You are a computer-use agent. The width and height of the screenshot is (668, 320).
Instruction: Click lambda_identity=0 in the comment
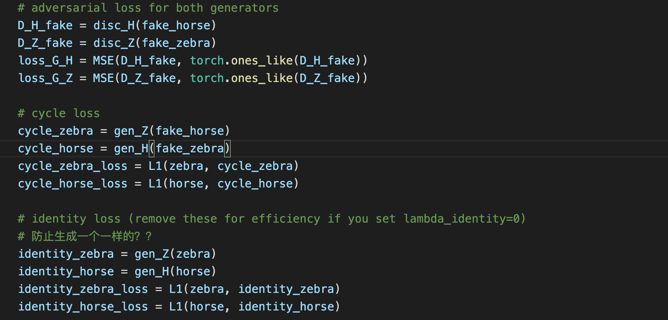[x=461, y=219]
